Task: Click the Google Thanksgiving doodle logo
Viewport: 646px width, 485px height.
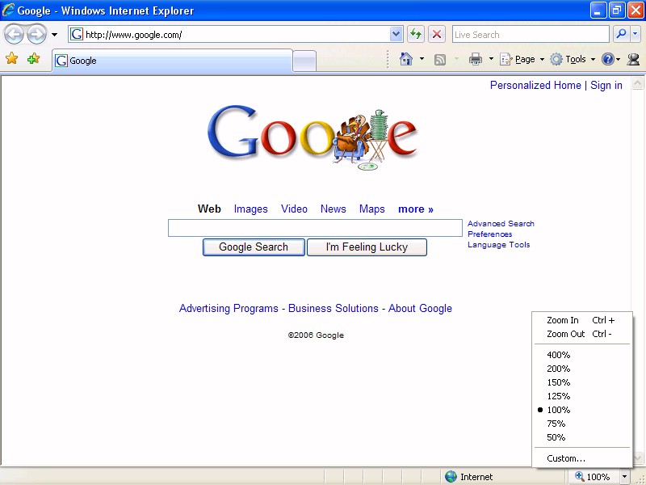Action: coord(313,137)
